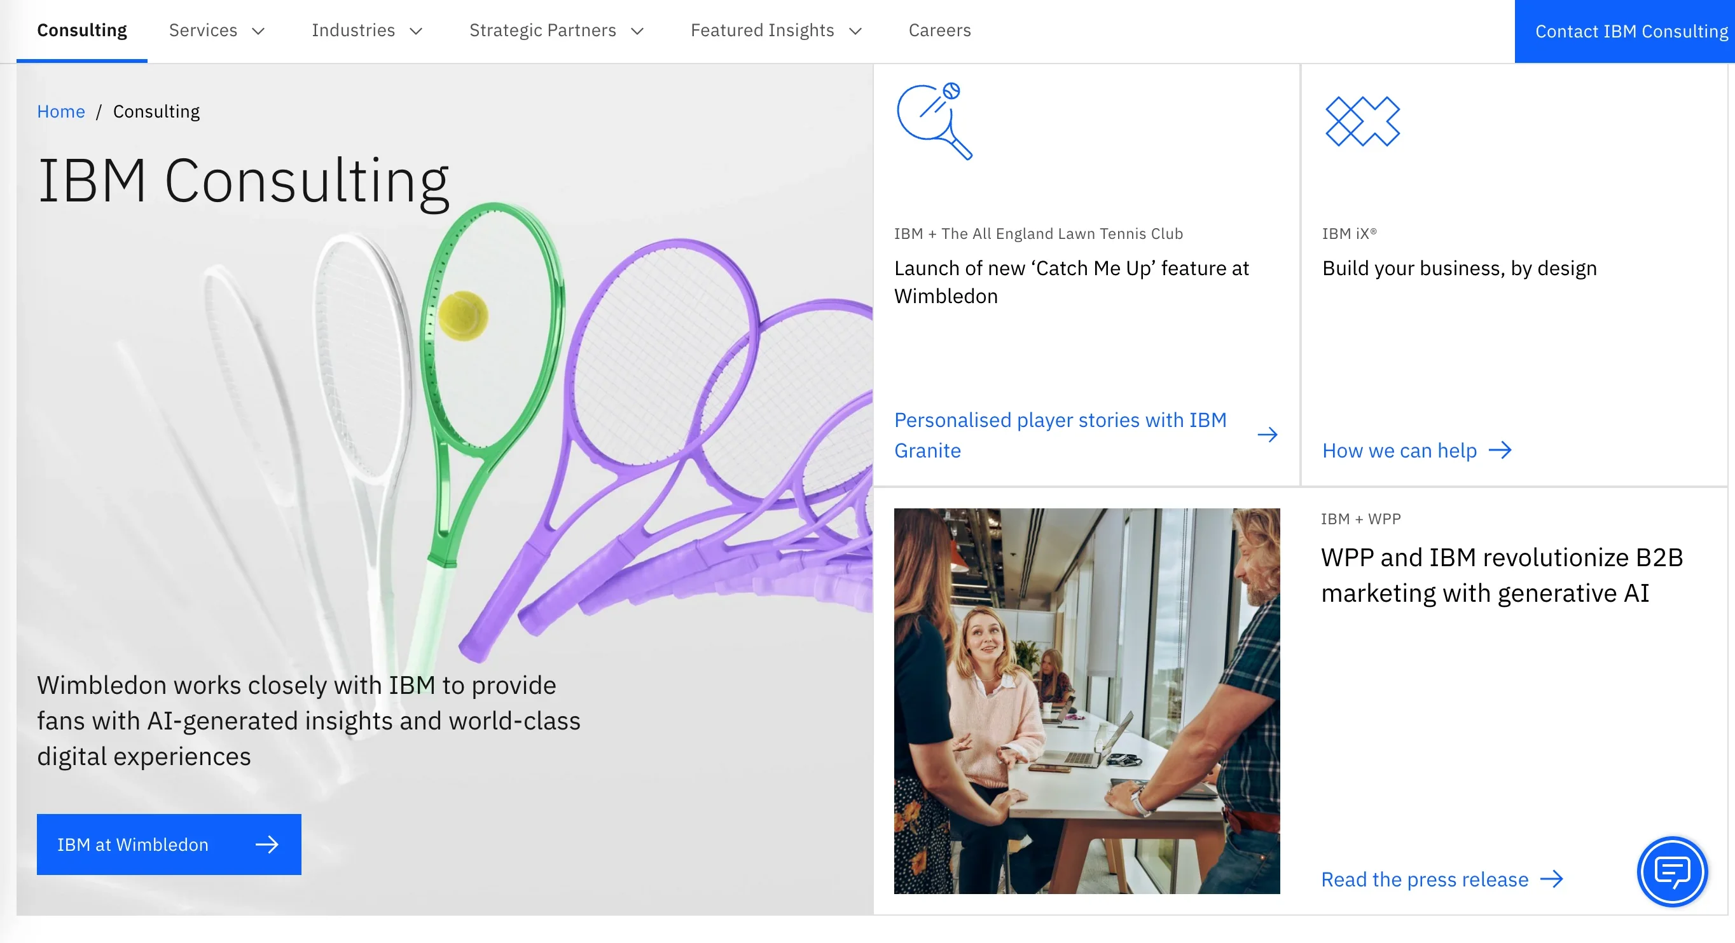Click arrow inside IBM at Wimbledon button
The height and width of the screenshot is (943, 1735).
pyautogui.click(x=266, y=845)
